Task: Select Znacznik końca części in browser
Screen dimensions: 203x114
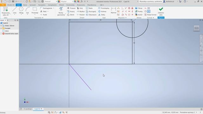Action: point(10,34)
